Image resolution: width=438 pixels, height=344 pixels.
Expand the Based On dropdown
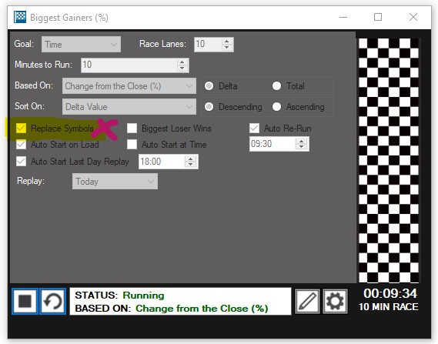pyautogui.click(x=129, y=86)
